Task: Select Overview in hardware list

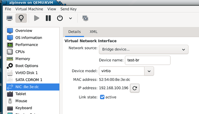Action: pyautogui.click(x=33, y=31)
